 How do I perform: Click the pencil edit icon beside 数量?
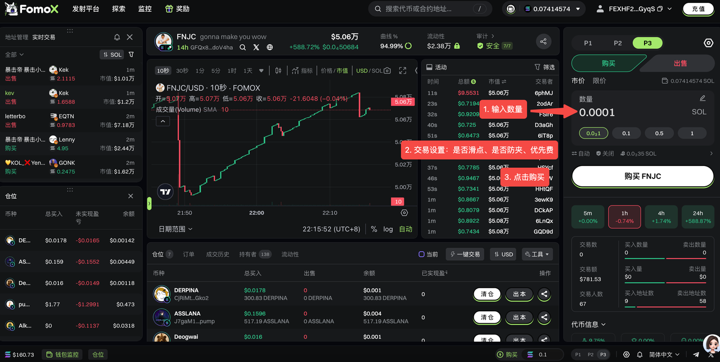703,99
